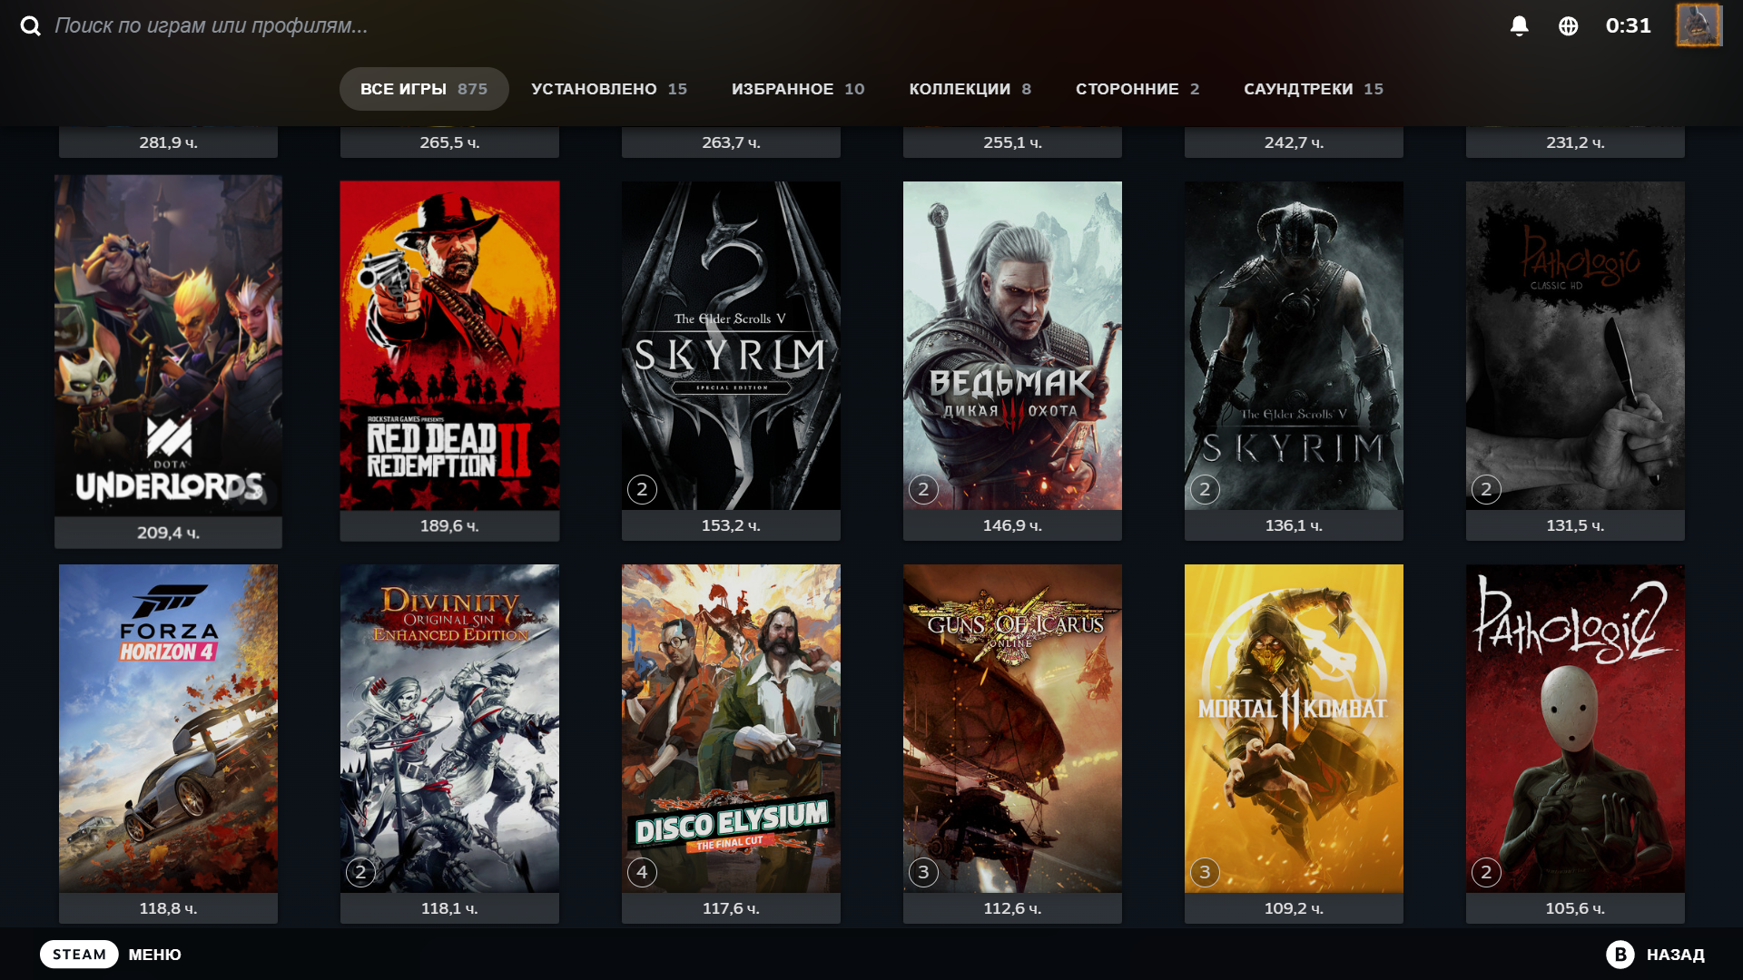Image resolution: width=1743 pixels, height=980 pixels.
Task: Switch to the Установлено tab
Action: (x=608, y=89)
